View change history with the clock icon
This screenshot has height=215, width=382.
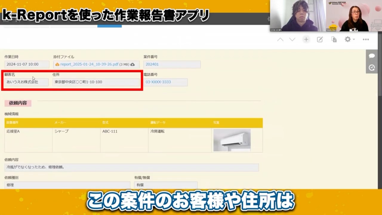tap(372, 68)
